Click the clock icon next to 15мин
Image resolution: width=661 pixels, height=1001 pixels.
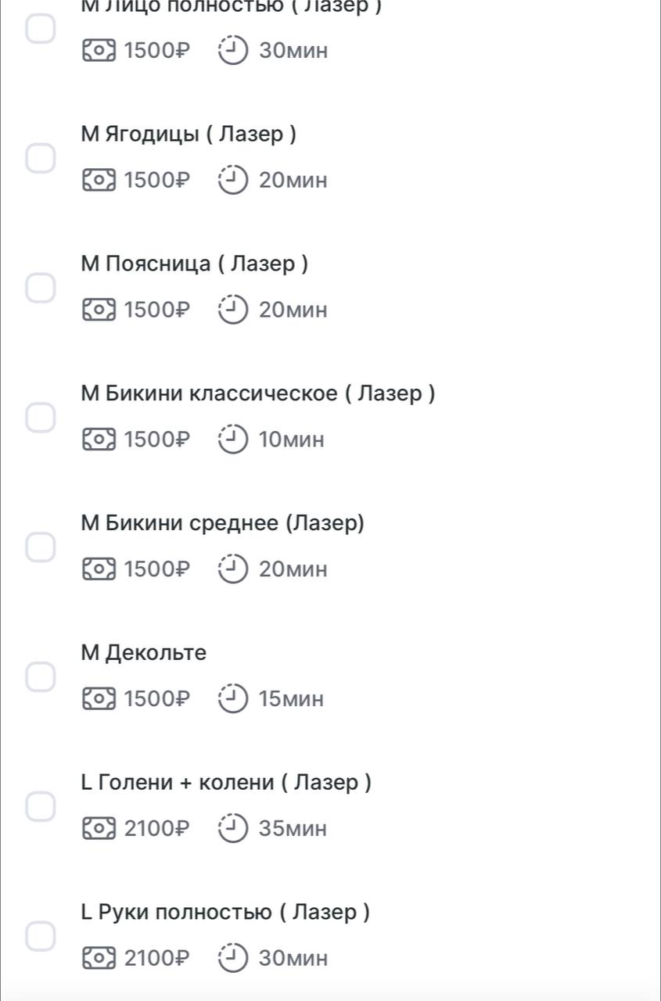pyautogui.click(x=233, y=698)
